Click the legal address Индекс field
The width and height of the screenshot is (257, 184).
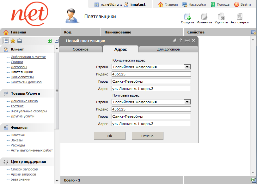coord(151,74)
